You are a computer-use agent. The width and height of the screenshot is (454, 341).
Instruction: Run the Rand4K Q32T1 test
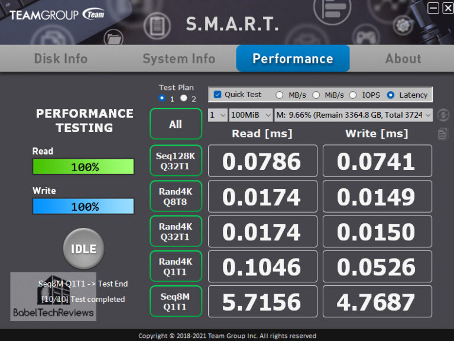(176, 231)
